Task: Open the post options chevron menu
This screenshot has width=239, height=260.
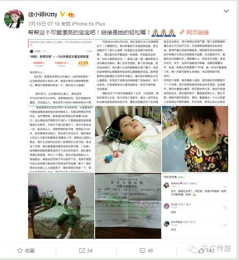Action: pos(226,11)
